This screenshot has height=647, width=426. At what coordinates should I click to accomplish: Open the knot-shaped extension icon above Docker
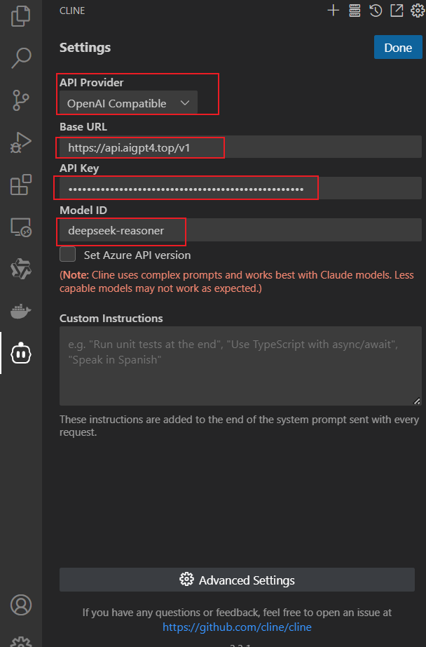pos(20,269)
